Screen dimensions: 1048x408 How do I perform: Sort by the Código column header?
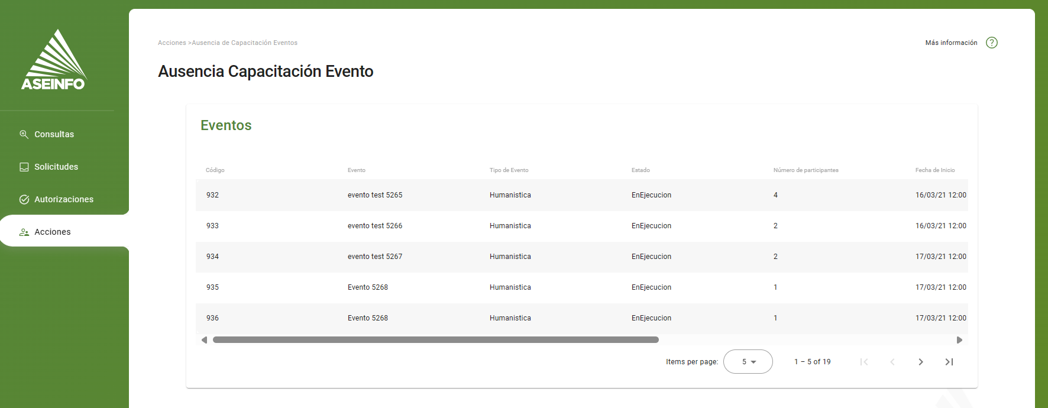click(x=215, y=170)
